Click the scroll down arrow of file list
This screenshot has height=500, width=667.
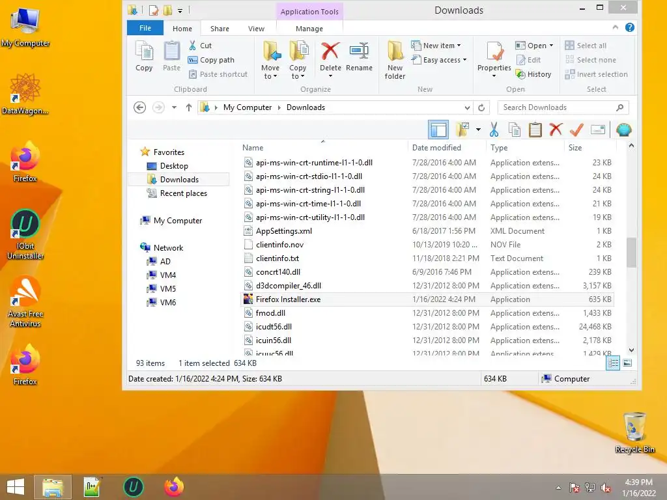(631, 350)
